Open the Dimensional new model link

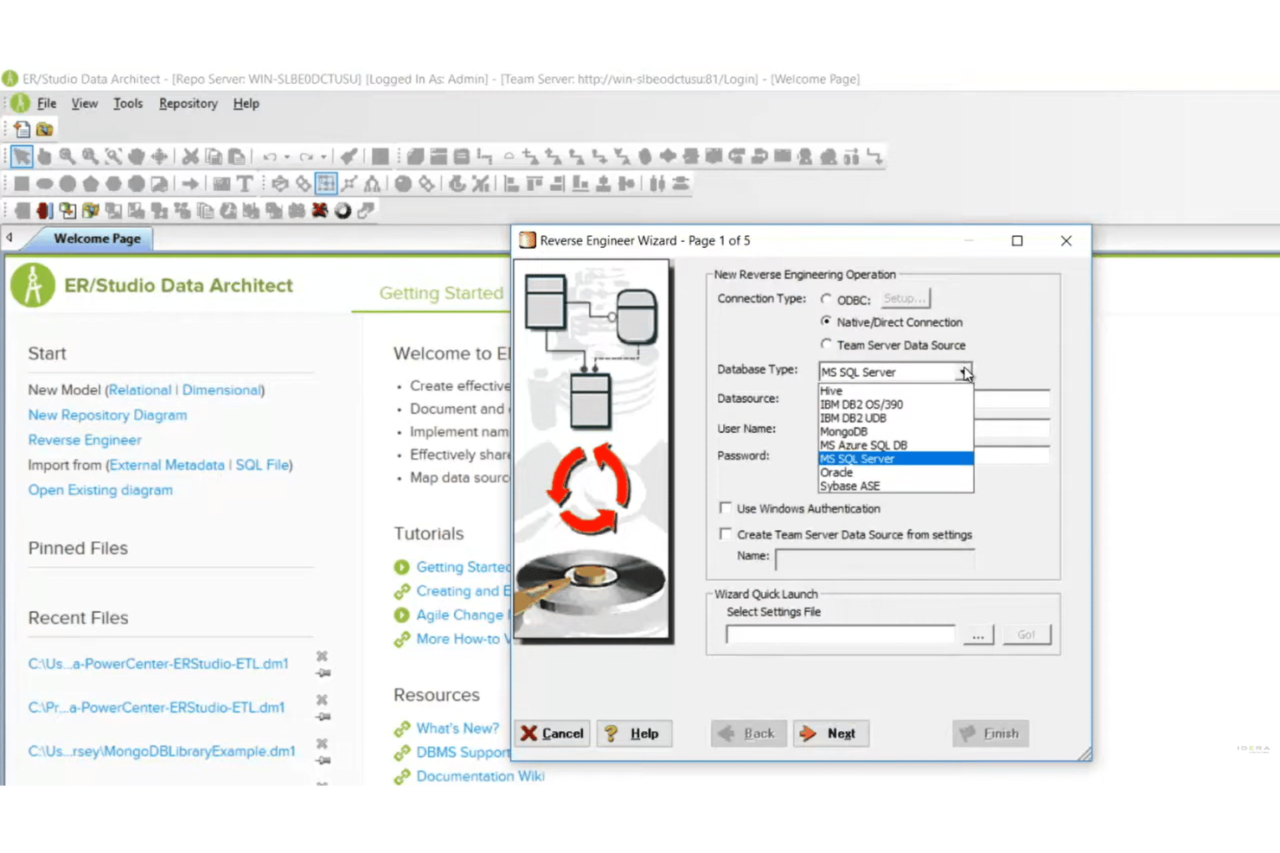click(x=221, y=390)
